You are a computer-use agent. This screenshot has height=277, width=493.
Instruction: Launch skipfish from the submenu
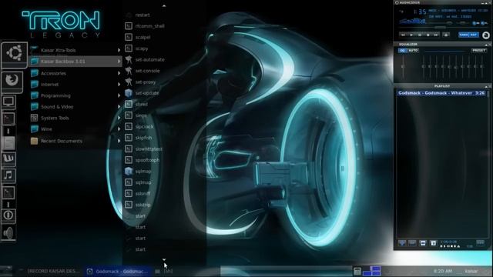(x=144, y=138)
